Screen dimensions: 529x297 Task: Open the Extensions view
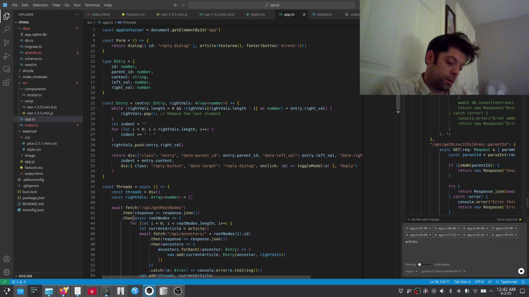click(x=7, y=82)
